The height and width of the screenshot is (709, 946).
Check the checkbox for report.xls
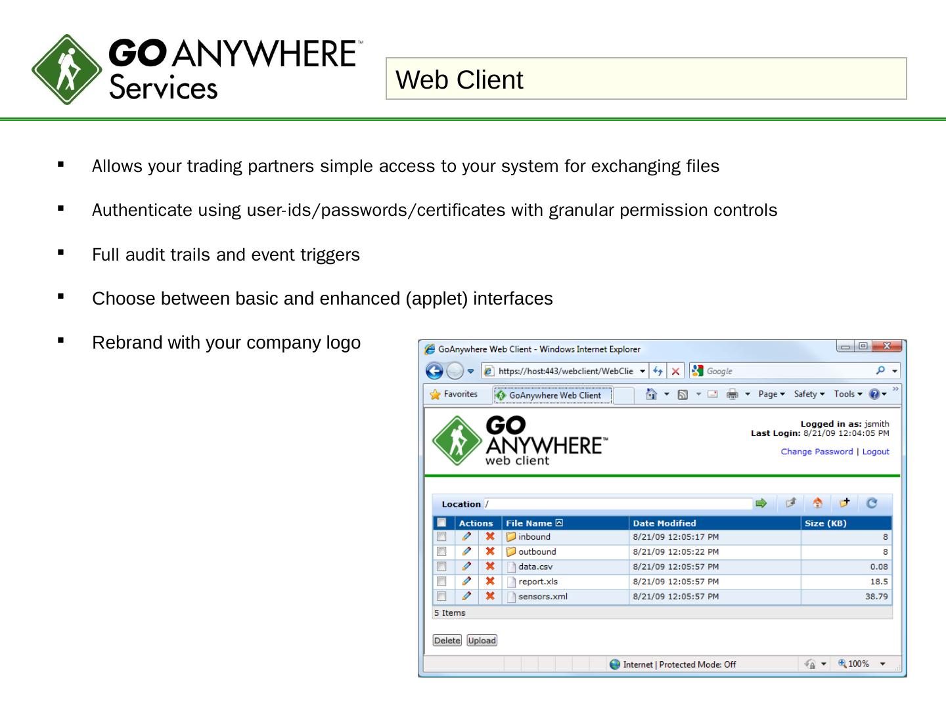[442, 582]
